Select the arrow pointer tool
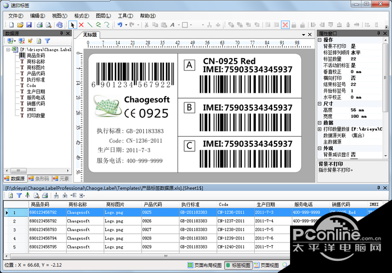Viewport: 392px width, 273px height. click(x=72, y=25)
